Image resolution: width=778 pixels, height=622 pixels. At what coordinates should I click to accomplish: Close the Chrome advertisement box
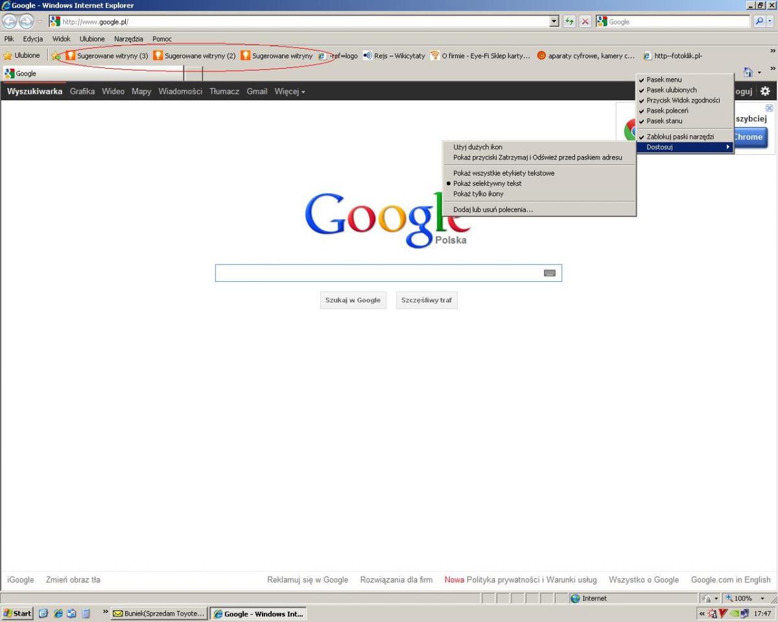[x=770, y=108]
